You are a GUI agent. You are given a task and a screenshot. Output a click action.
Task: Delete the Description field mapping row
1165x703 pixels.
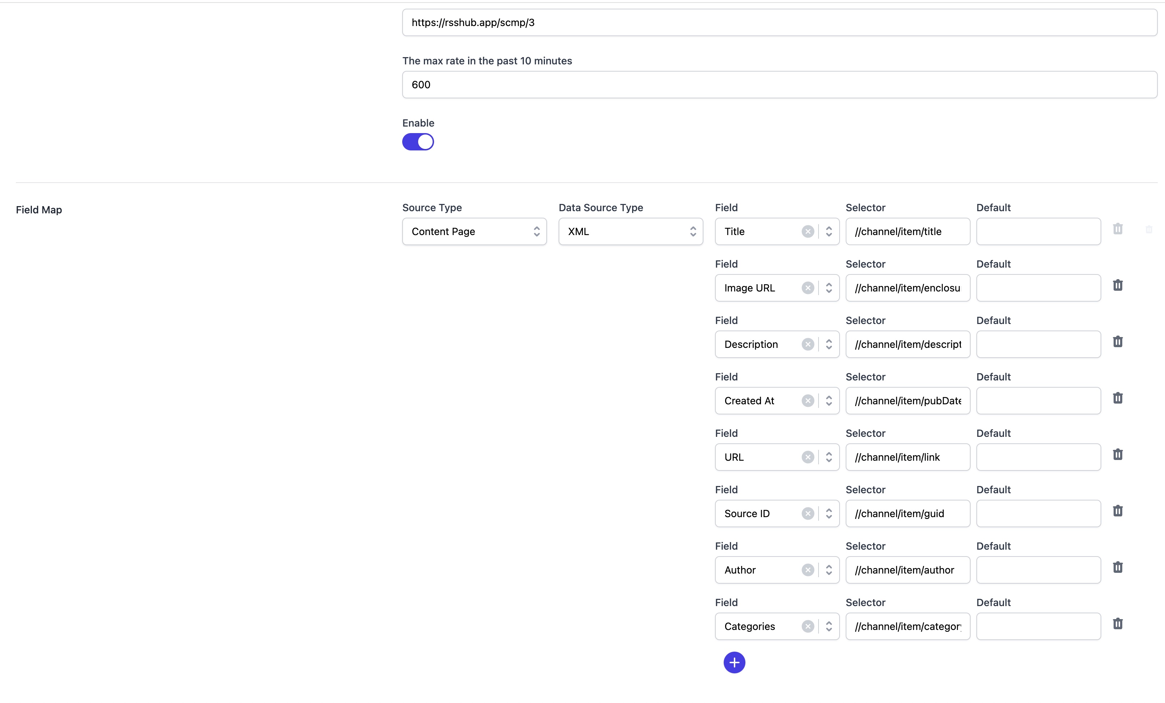coord(1117,341)
